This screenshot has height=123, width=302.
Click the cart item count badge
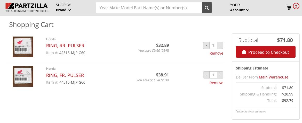(296, 6)
